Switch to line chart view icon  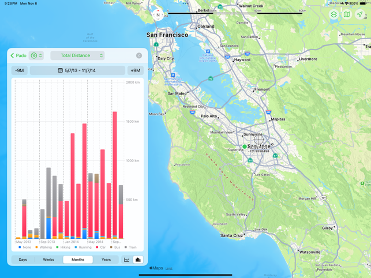click(x=126, y=260)
